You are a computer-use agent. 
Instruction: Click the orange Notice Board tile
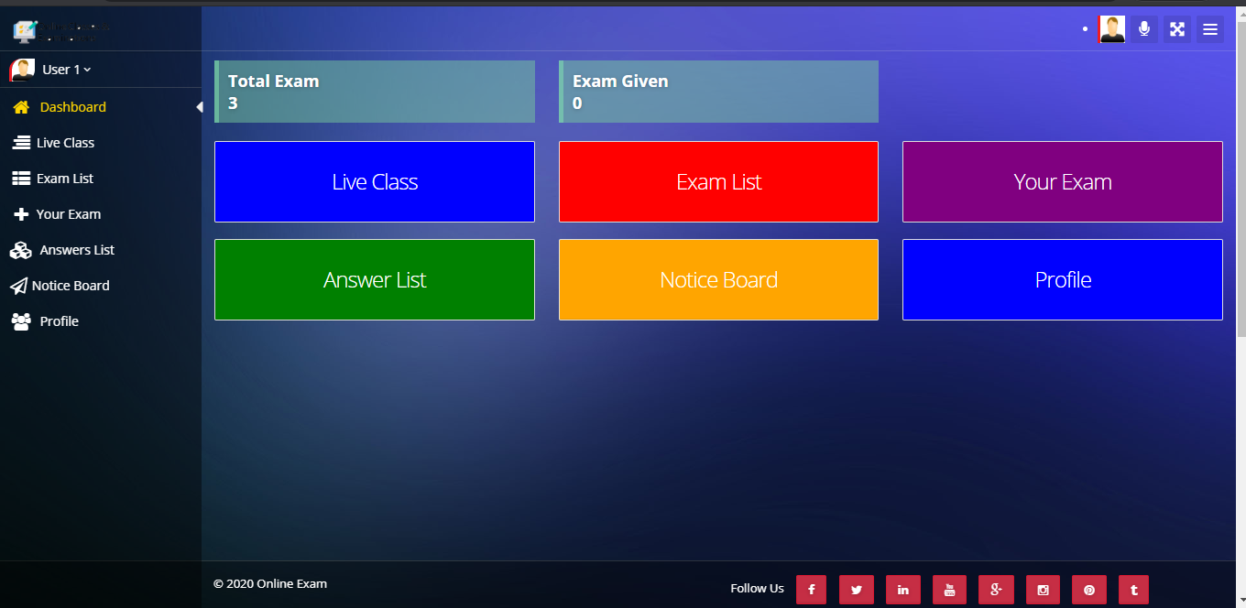point(718,279)
